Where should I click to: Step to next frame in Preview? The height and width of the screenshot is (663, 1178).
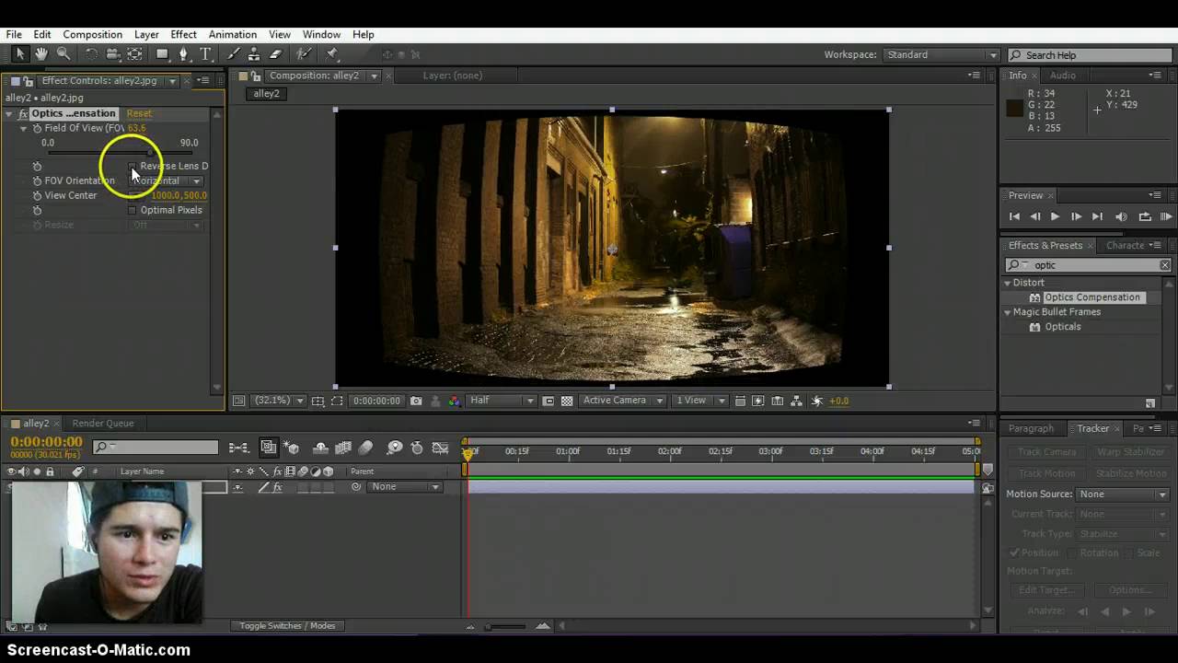[x=1075, y=216]
